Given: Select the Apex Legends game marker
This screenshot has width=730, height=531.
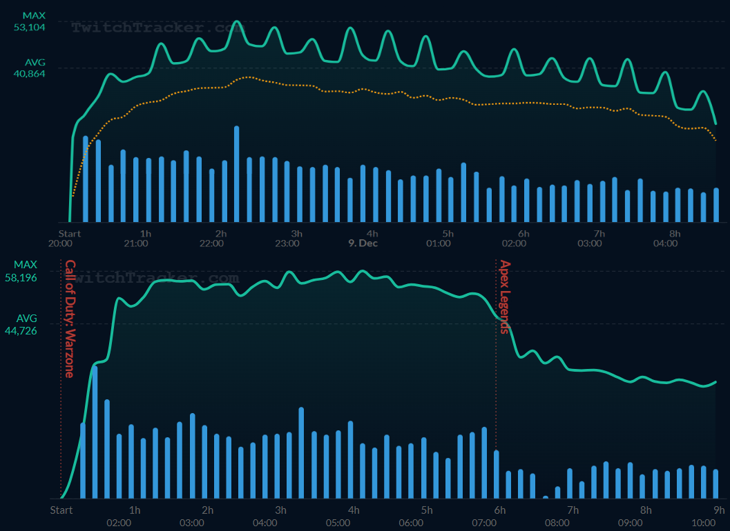Looking at the screenshot, I should [x=505, y=297].
